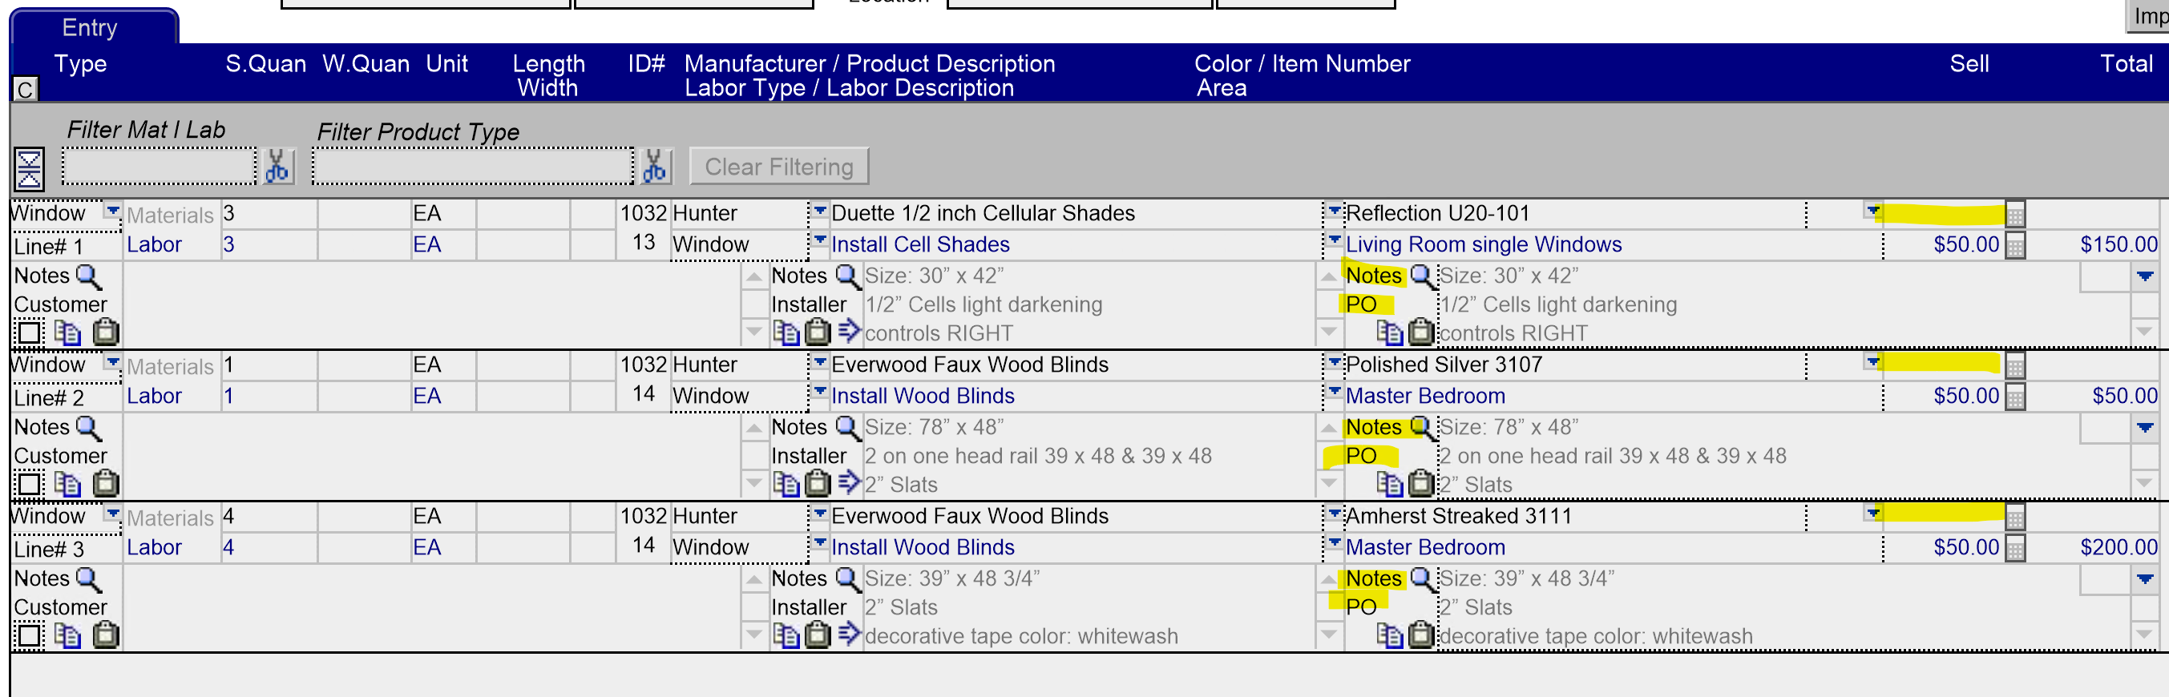Toggle the Customer notes checkbox on Line# 2
2169x697 pixels.
(29, 483)
